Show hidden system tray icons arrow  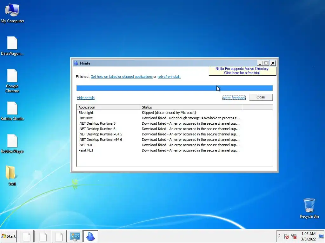pyautogui.click(x=279, y=236)
